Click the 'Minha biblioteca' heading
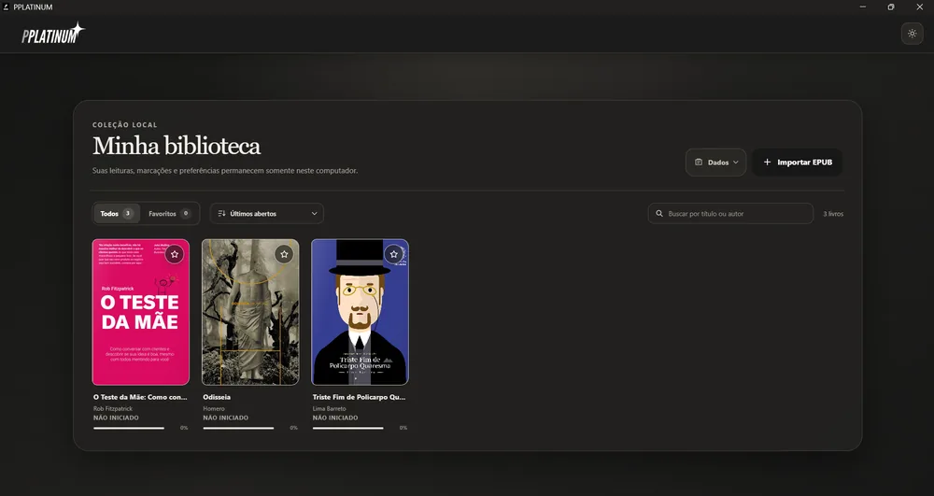The image size is (934, 496). coord(177,146)
